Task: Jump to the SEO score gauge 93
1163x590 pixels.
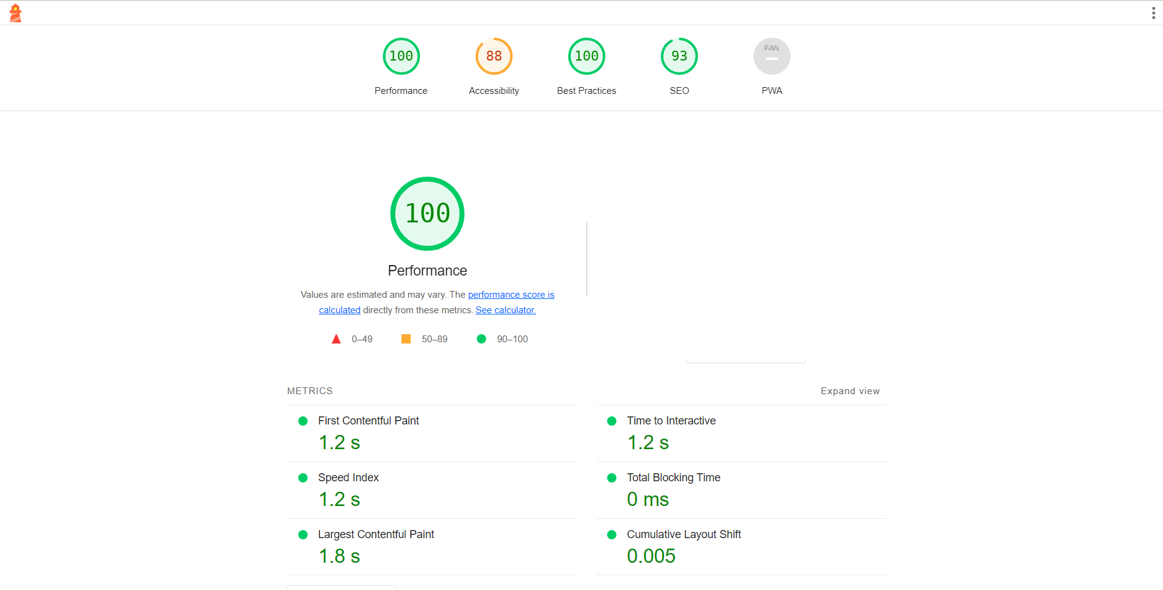Action: tap(679, 56)
